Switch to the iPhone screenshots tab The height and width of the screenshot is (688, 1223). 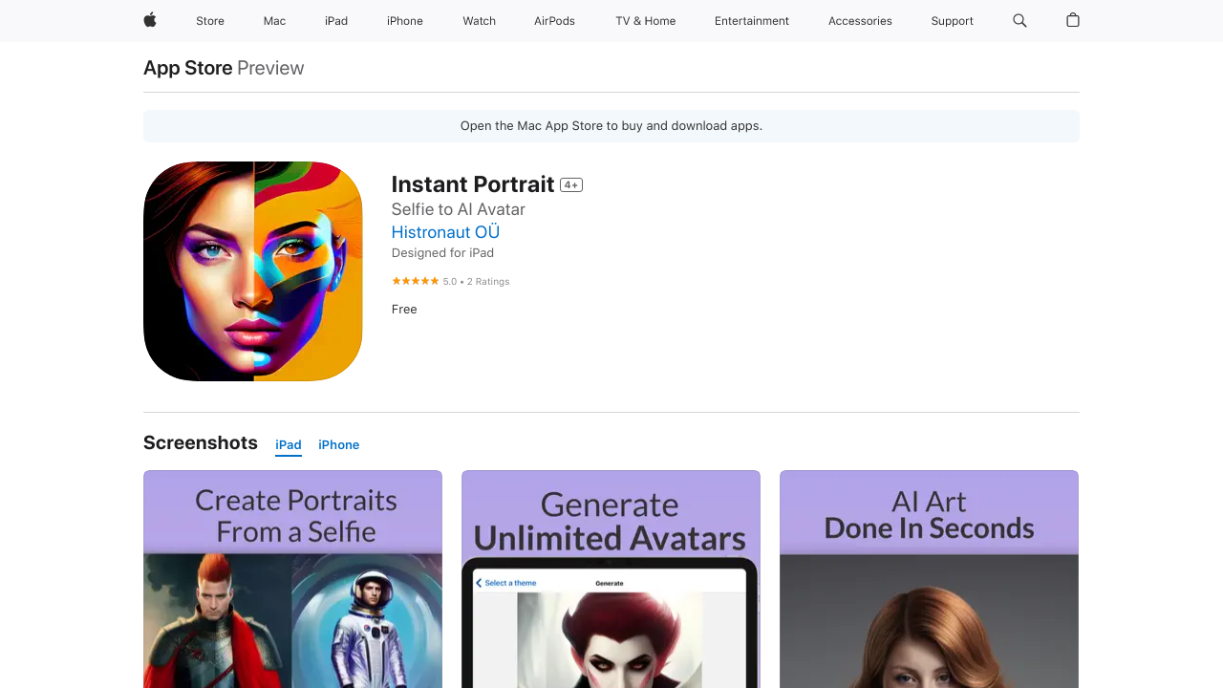[x=339, y=445]
